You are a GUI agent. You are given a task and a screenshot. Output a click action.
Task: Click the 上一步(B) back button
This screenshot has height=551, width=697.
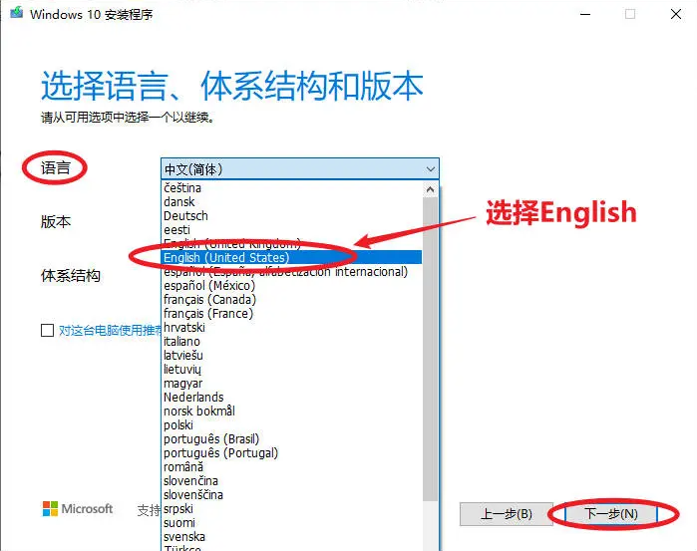(x=507, y=514)
